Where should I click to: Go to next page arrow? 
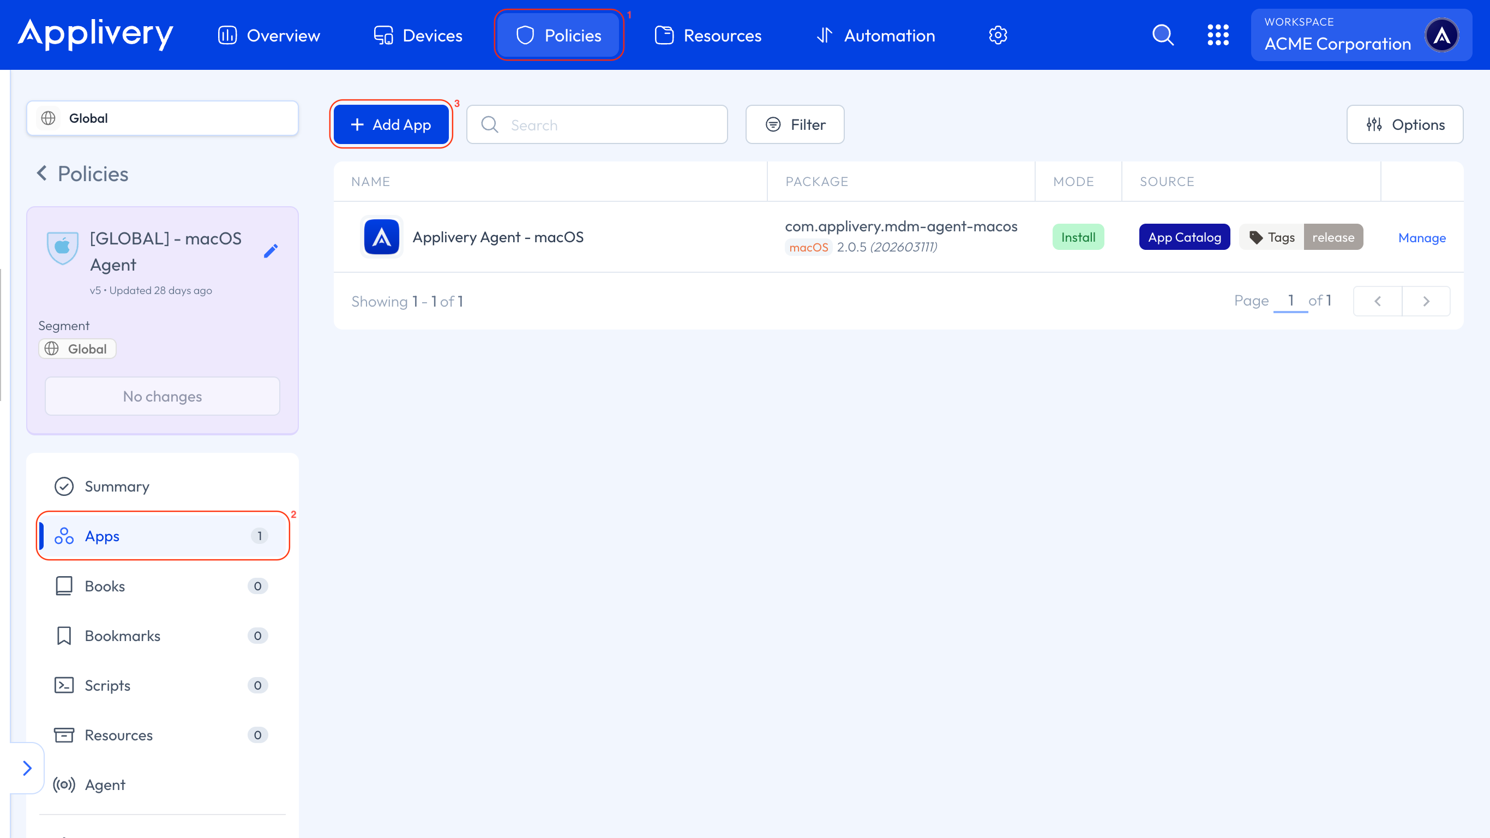(1426, 301)
